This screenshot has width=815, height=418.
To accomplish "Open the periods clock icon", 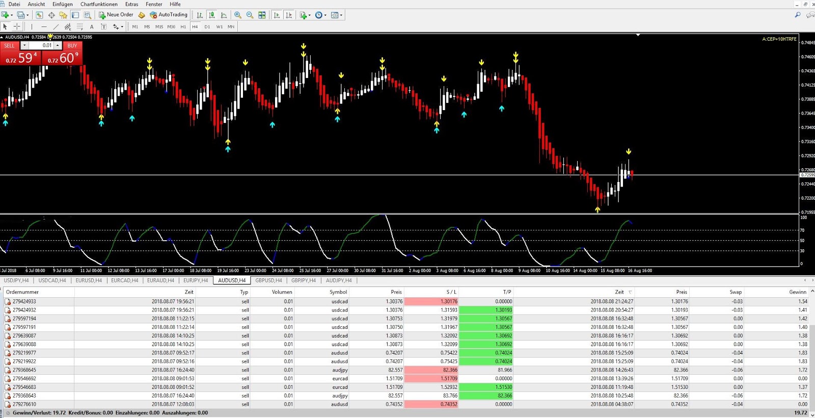I will pyautogui.click(x=319, y=15).
